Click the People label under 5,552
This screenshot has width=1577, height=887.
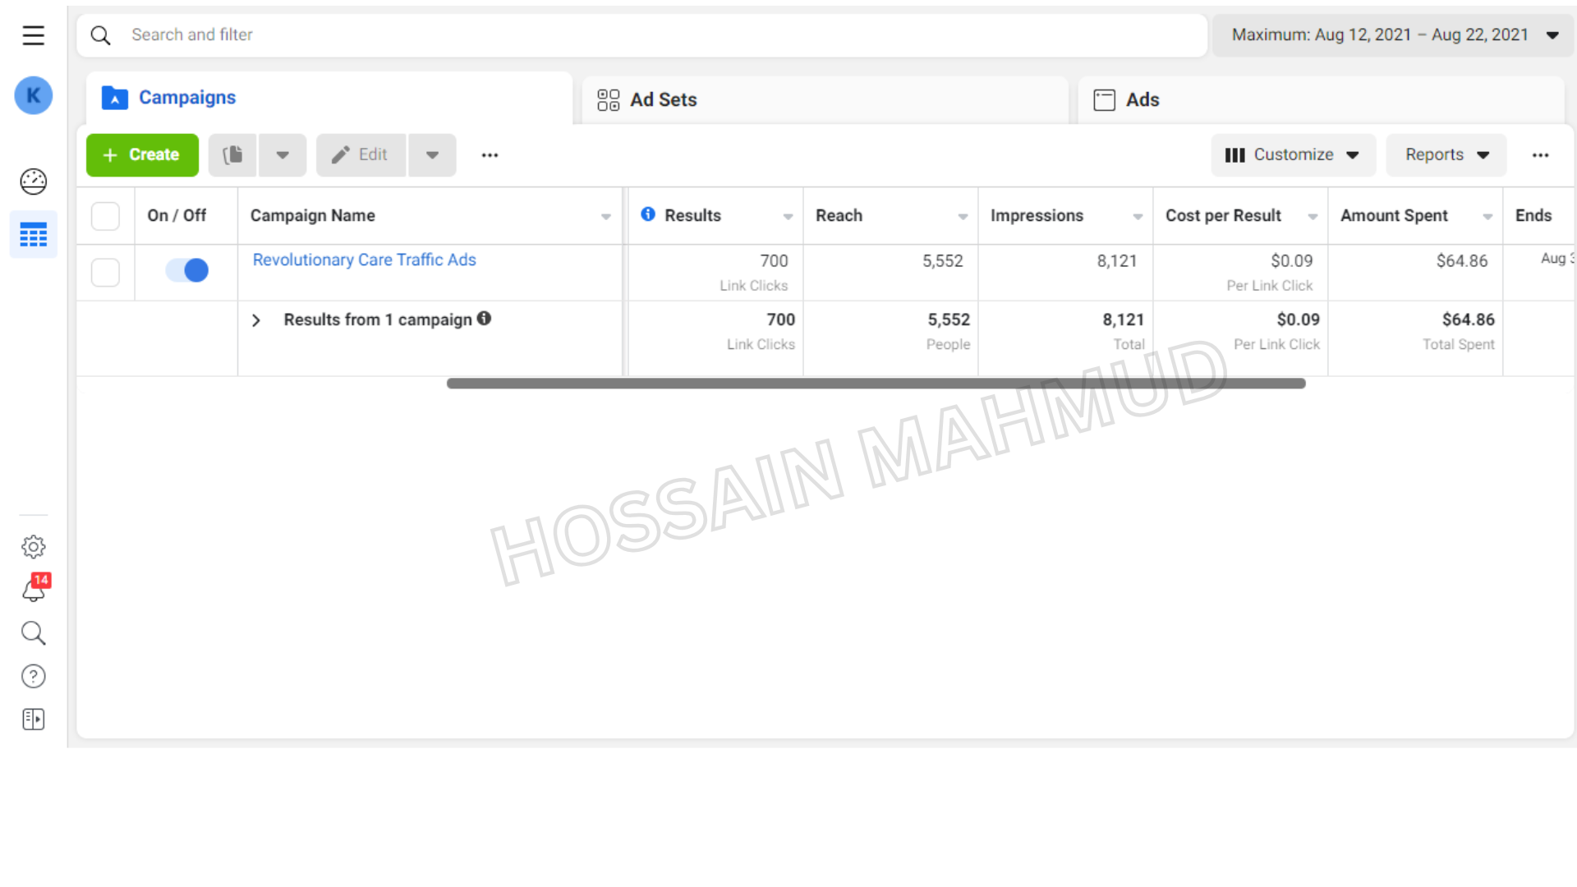(948, 344)
